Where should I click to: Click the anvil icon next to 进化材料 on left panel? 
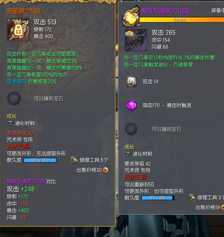click(10, 123)
